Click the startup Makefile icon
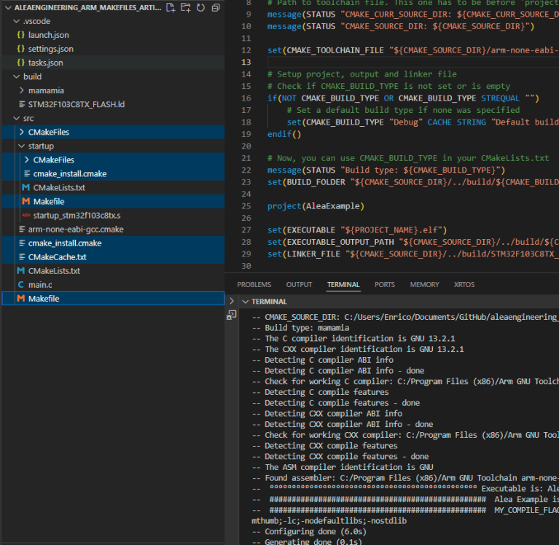559x545 pixels. tap(26, 201)
